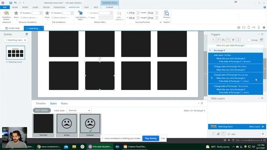
Task: Open the Initial state dropdown
Action: coord(79,110)
